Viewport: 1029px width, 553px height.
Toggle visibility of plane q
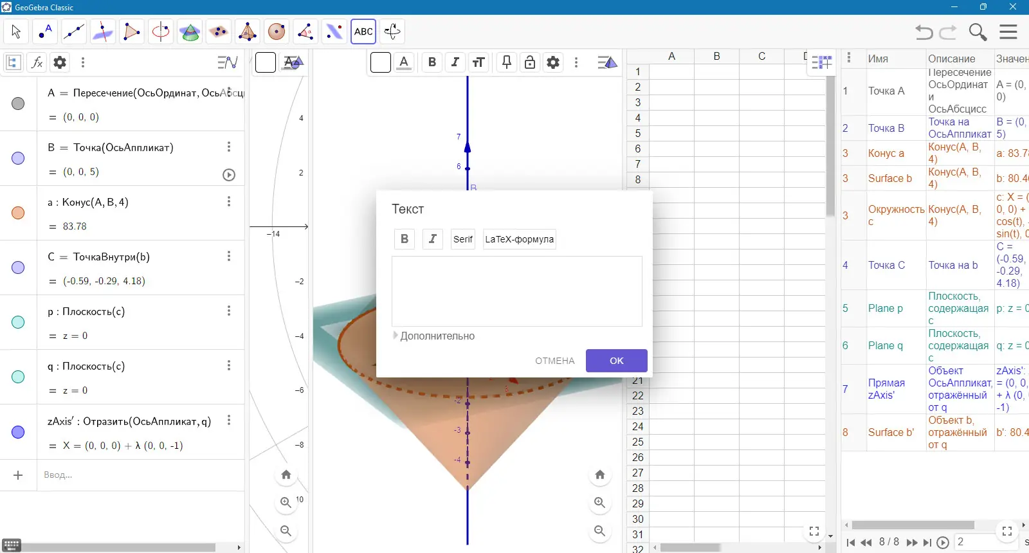point(18,377)
